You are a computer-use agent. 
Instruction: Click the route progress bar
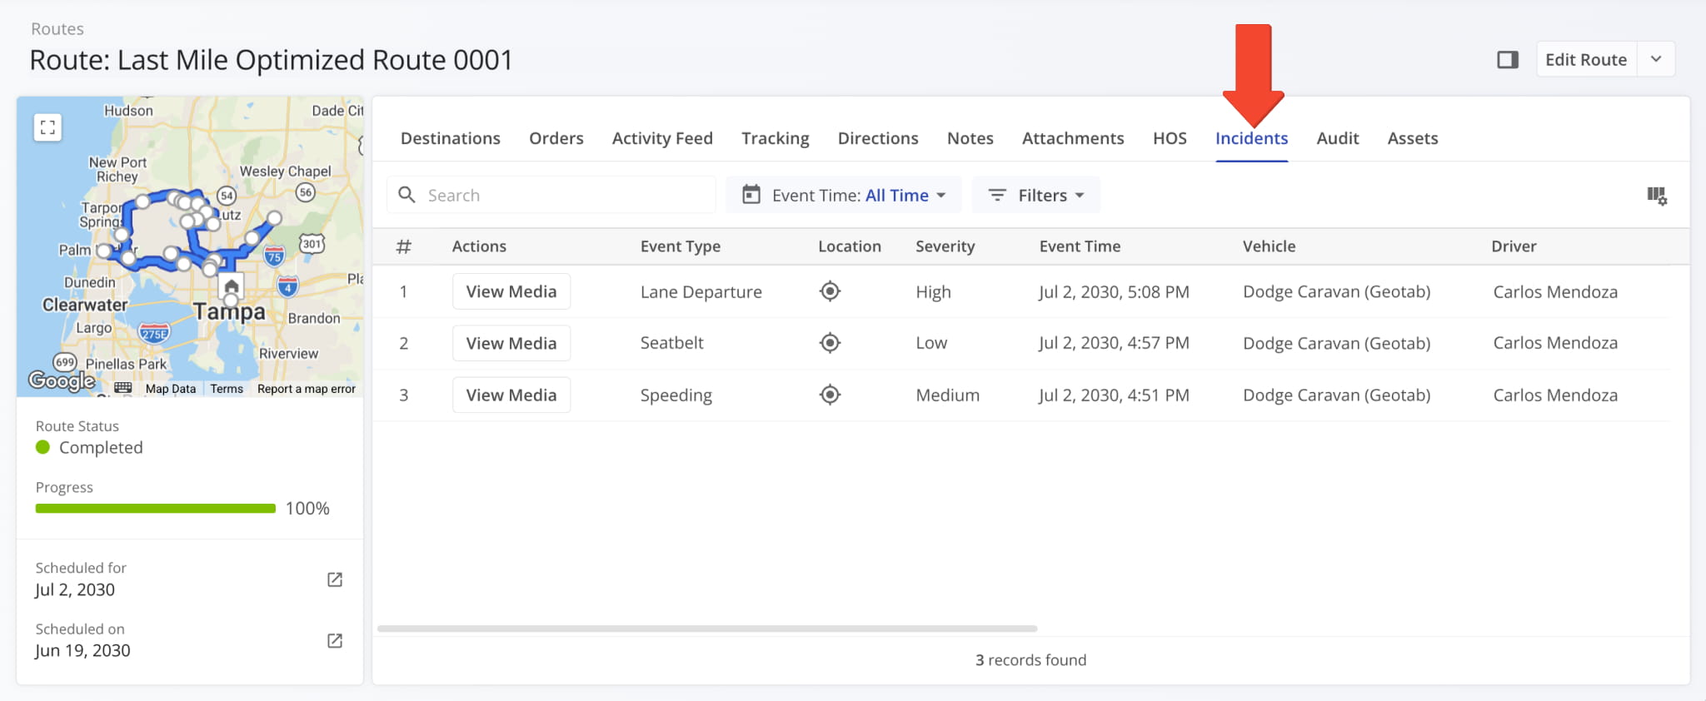click(156, 508)
